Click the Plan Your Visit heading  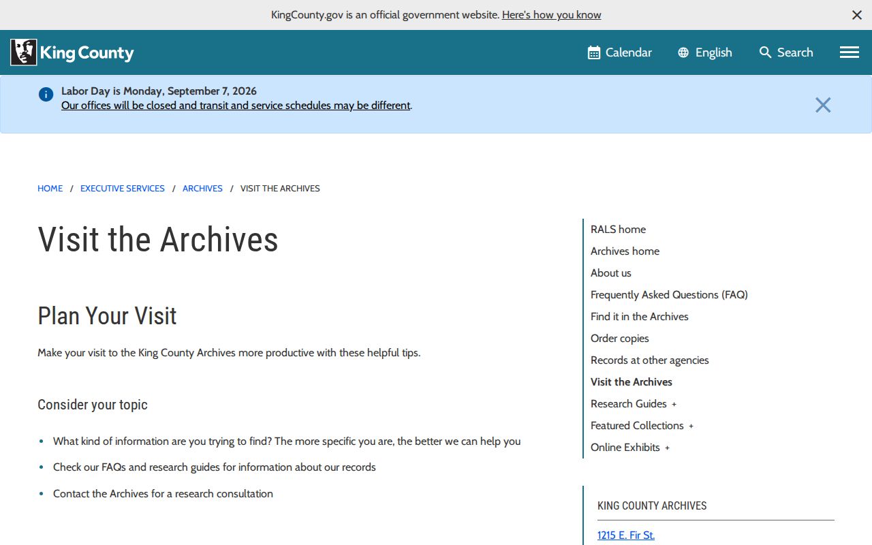pos(107,316)
